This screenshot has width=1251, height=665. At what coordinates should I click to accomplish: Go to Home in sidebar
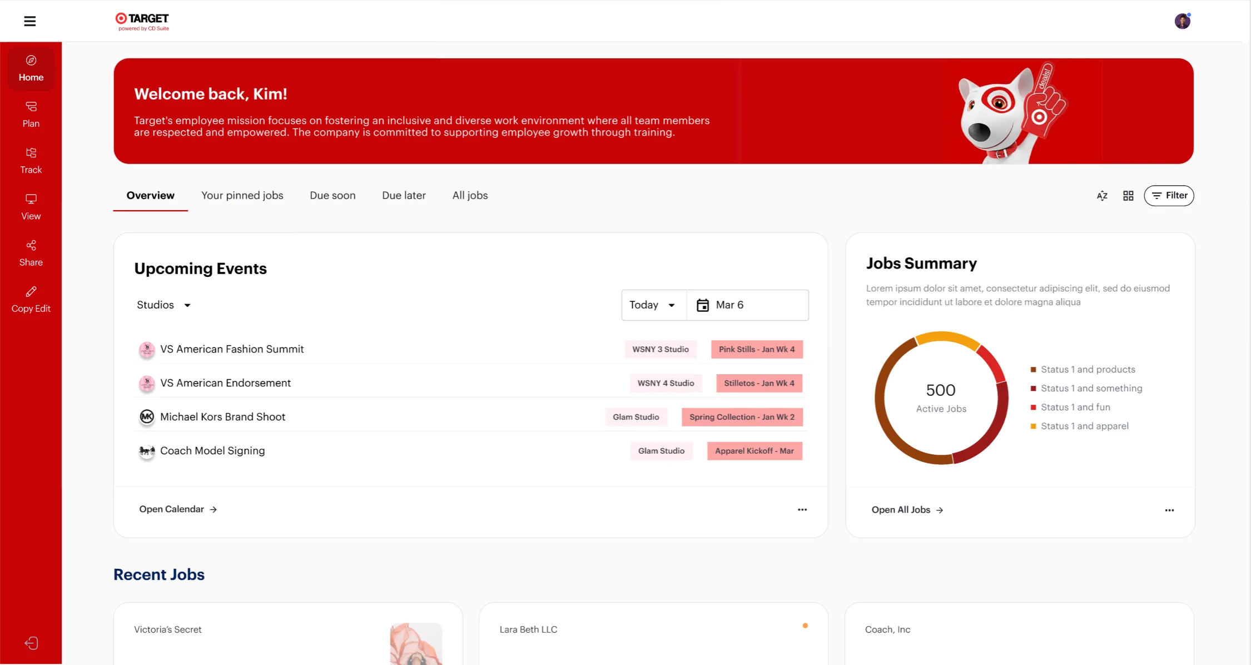31,68
